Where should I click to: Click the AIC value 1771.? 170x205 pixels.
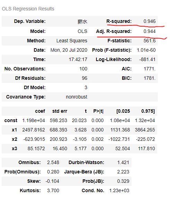pyautogui.click(x=150, y=69)
